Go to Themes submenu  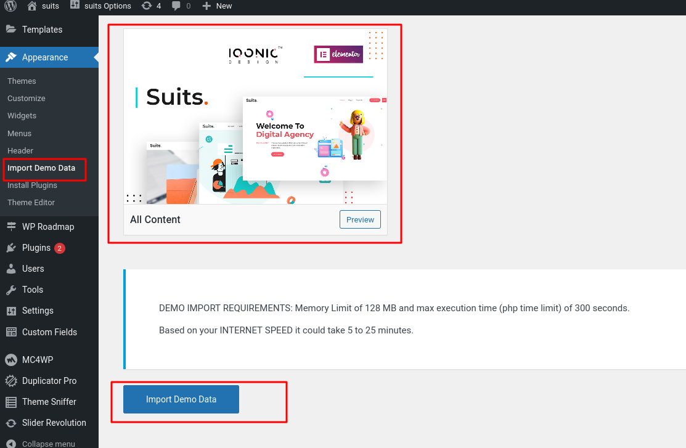coord(22,81)
